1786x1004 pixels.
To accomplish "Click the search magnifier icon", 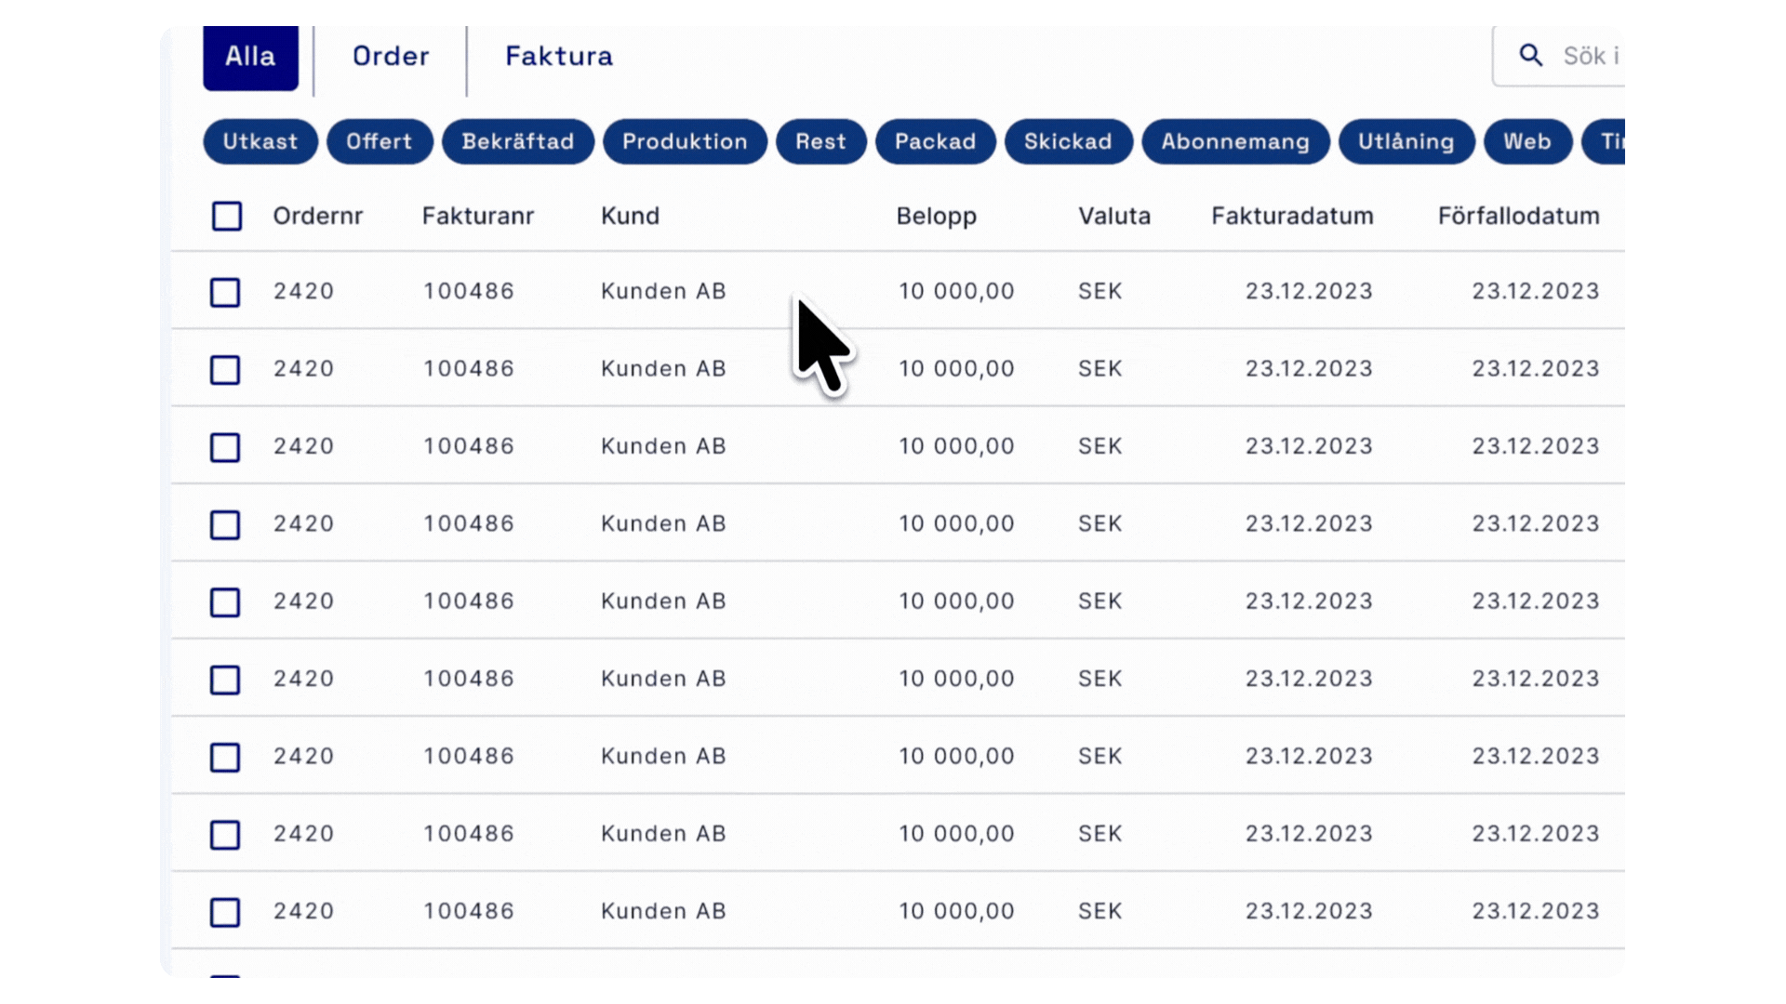I will click(x=1530, y=55).
